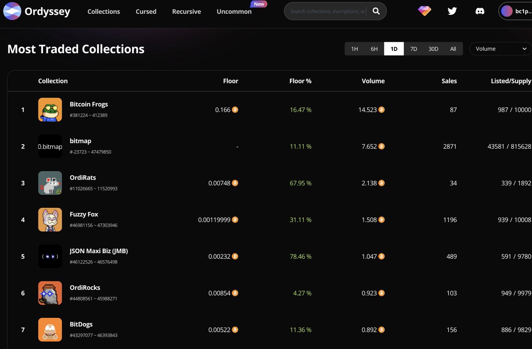This screenshot has height=349, width=532.
Task: Click the New badge above Uncommon
Action: pos(259,4)
